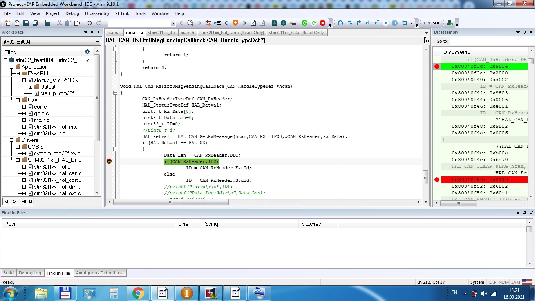Open workspace Files settings gear icon
This screenshot has width=535, height=301.
pyautogui.click(x=87, y=52)
